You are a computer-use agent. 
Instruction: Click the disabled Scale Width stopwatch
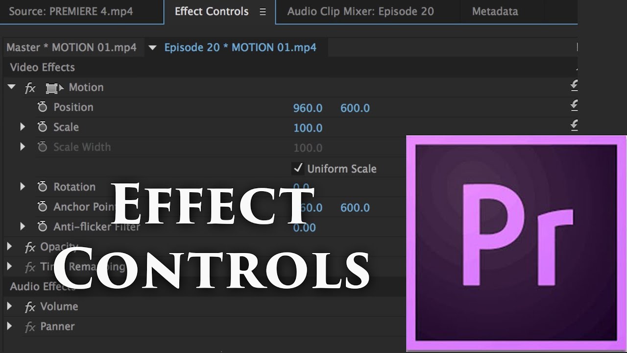click(43, 147)
